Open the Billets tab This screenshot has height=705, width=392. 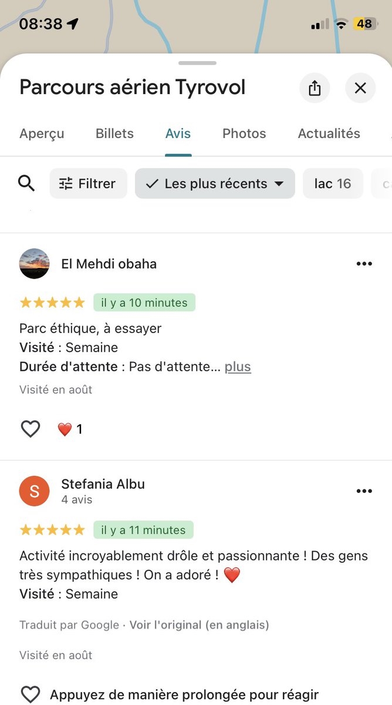(114, 133)
